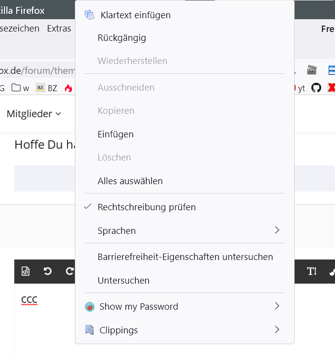This screenshot has width=335, height=356.
Task: Expand the Sprachen submenu arrow
Action: coord(277,230)
